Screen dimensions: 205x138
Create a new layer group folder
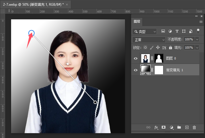(179, 127)
